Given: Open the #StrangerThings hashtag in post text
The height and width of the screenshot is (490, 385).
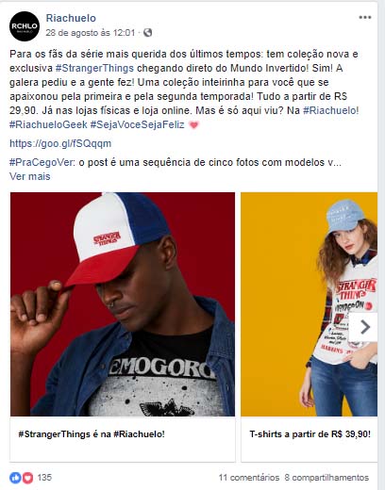Looking at the screenshot, I should click(94, 68).
